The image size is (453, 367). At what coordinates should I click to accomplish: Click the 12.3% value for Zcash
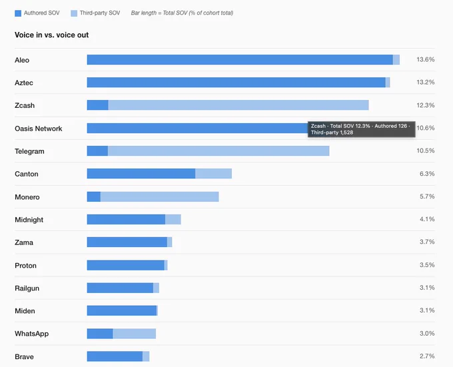click(x=426, y=105)
